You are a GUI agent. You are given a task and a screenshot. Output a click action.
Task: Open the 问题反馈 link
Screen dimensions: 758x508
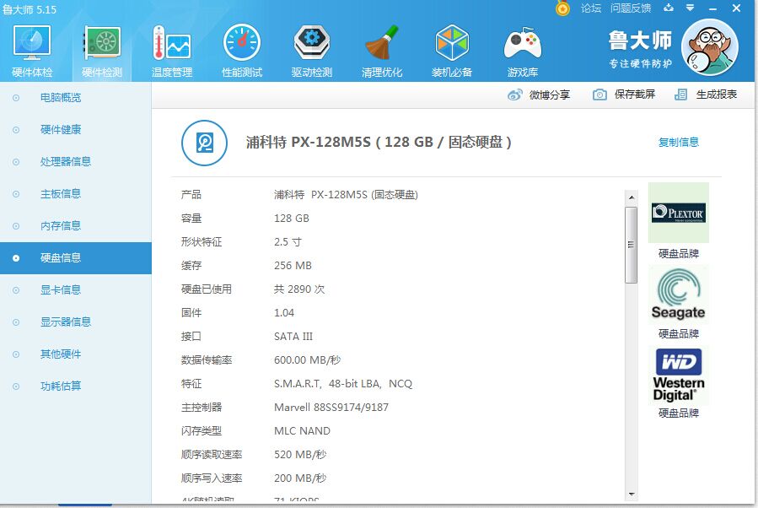click(631, 8)
